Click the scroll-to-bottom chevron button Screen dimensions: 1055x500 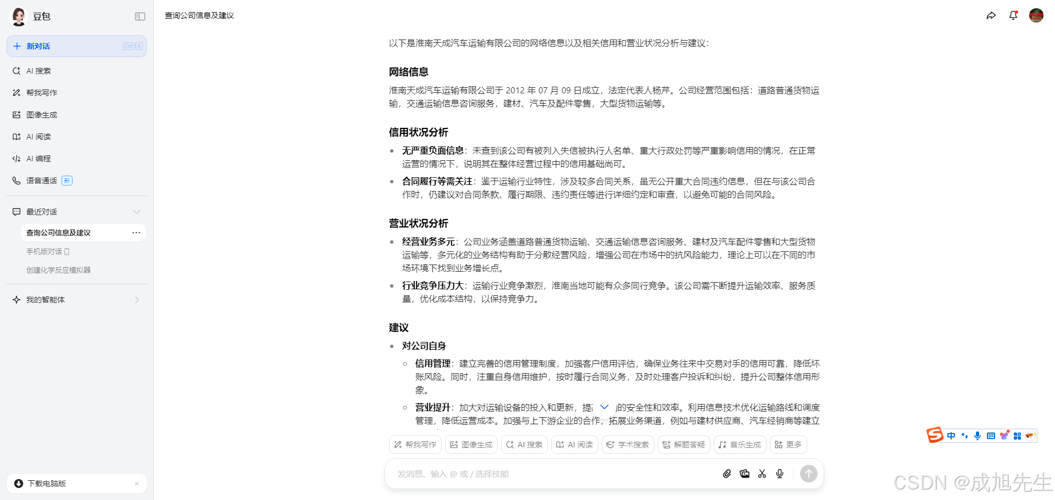tap(604, 407)
